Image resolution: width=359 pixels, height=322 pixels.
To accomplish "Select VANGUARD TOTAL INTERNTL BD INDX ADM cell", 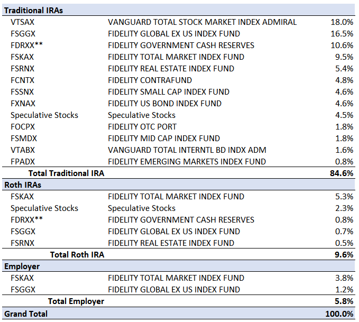I will [187, 150].
